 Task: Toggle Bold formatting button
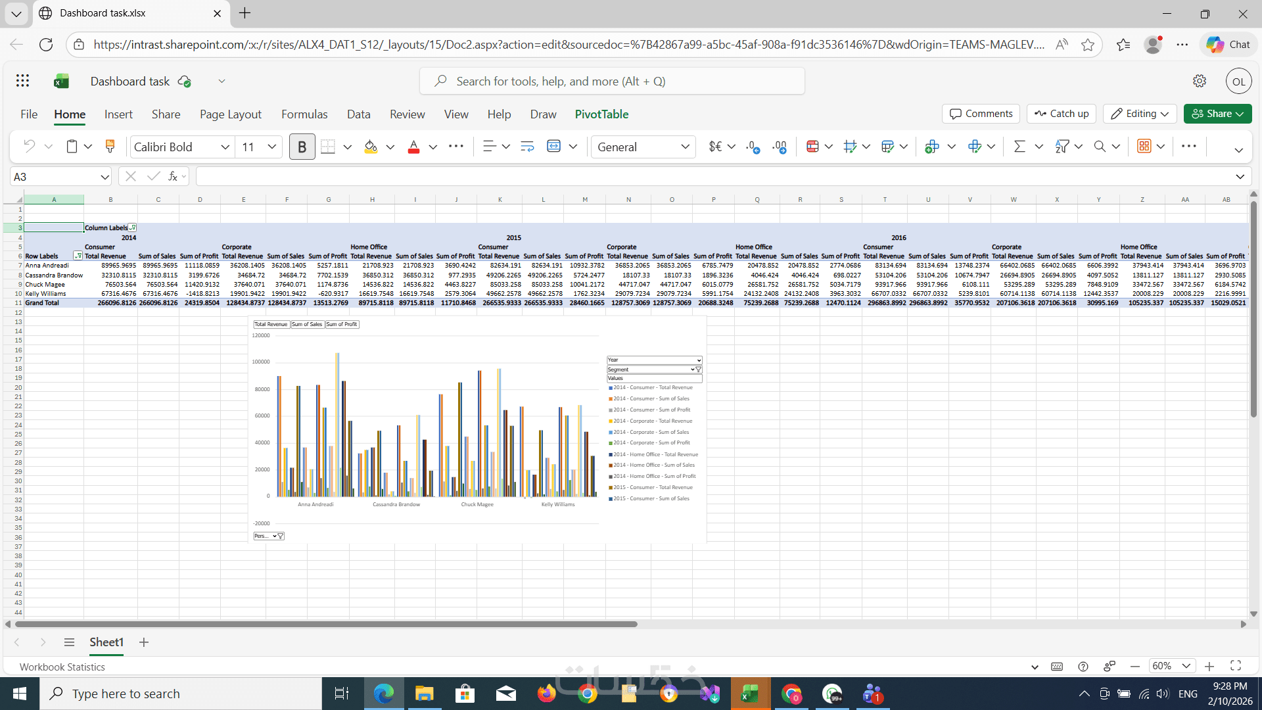coord(302,147)
